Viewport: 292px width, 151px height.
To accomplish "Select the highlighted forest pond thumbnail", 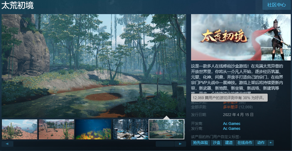I will [x=167, y=129].
